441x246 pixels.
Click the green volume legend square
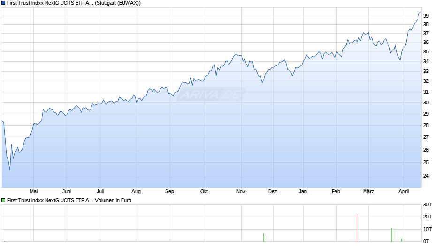(3, 200)
